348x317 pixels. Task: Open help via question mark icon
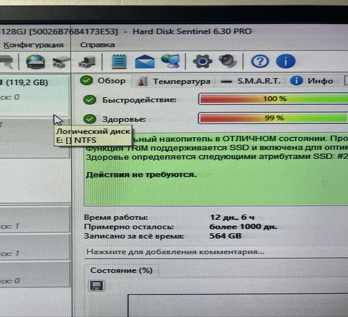pyautogui.click(x=260, y=61)
